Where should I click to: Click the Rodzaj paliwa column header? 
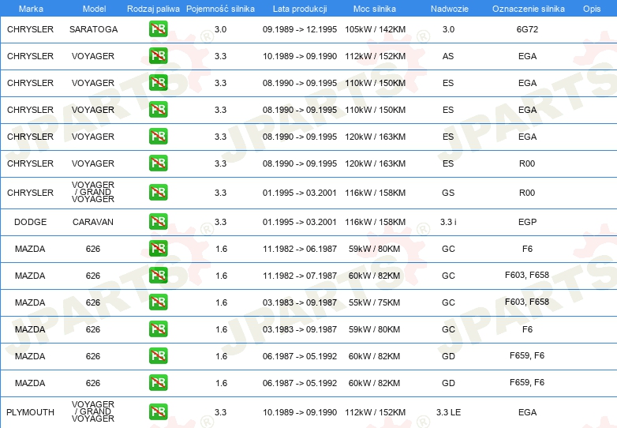[x=153, y=9]
